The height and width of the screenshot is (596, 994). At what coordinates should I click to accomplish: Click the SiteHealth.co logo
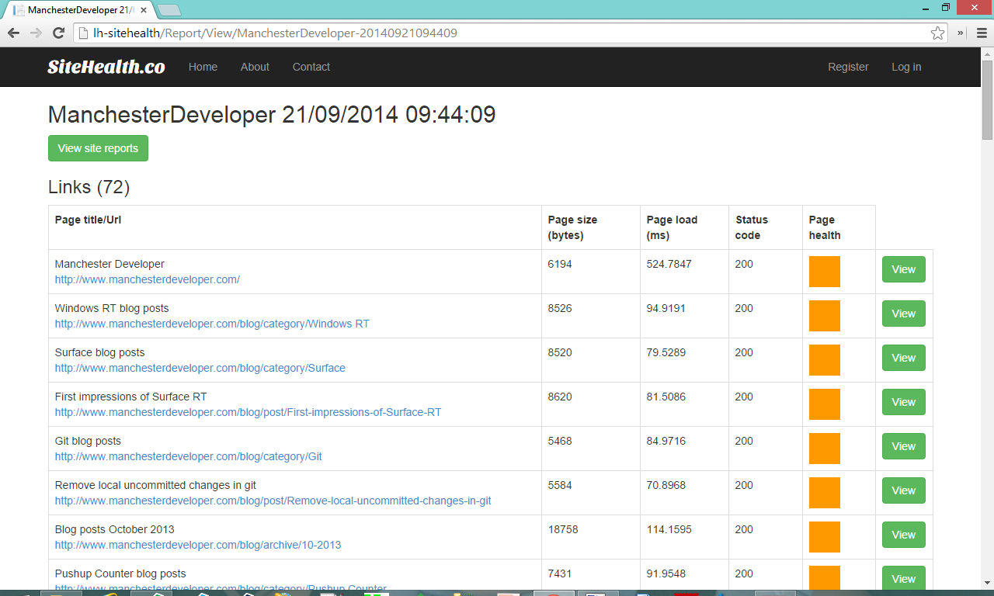[x=106, y=67]
